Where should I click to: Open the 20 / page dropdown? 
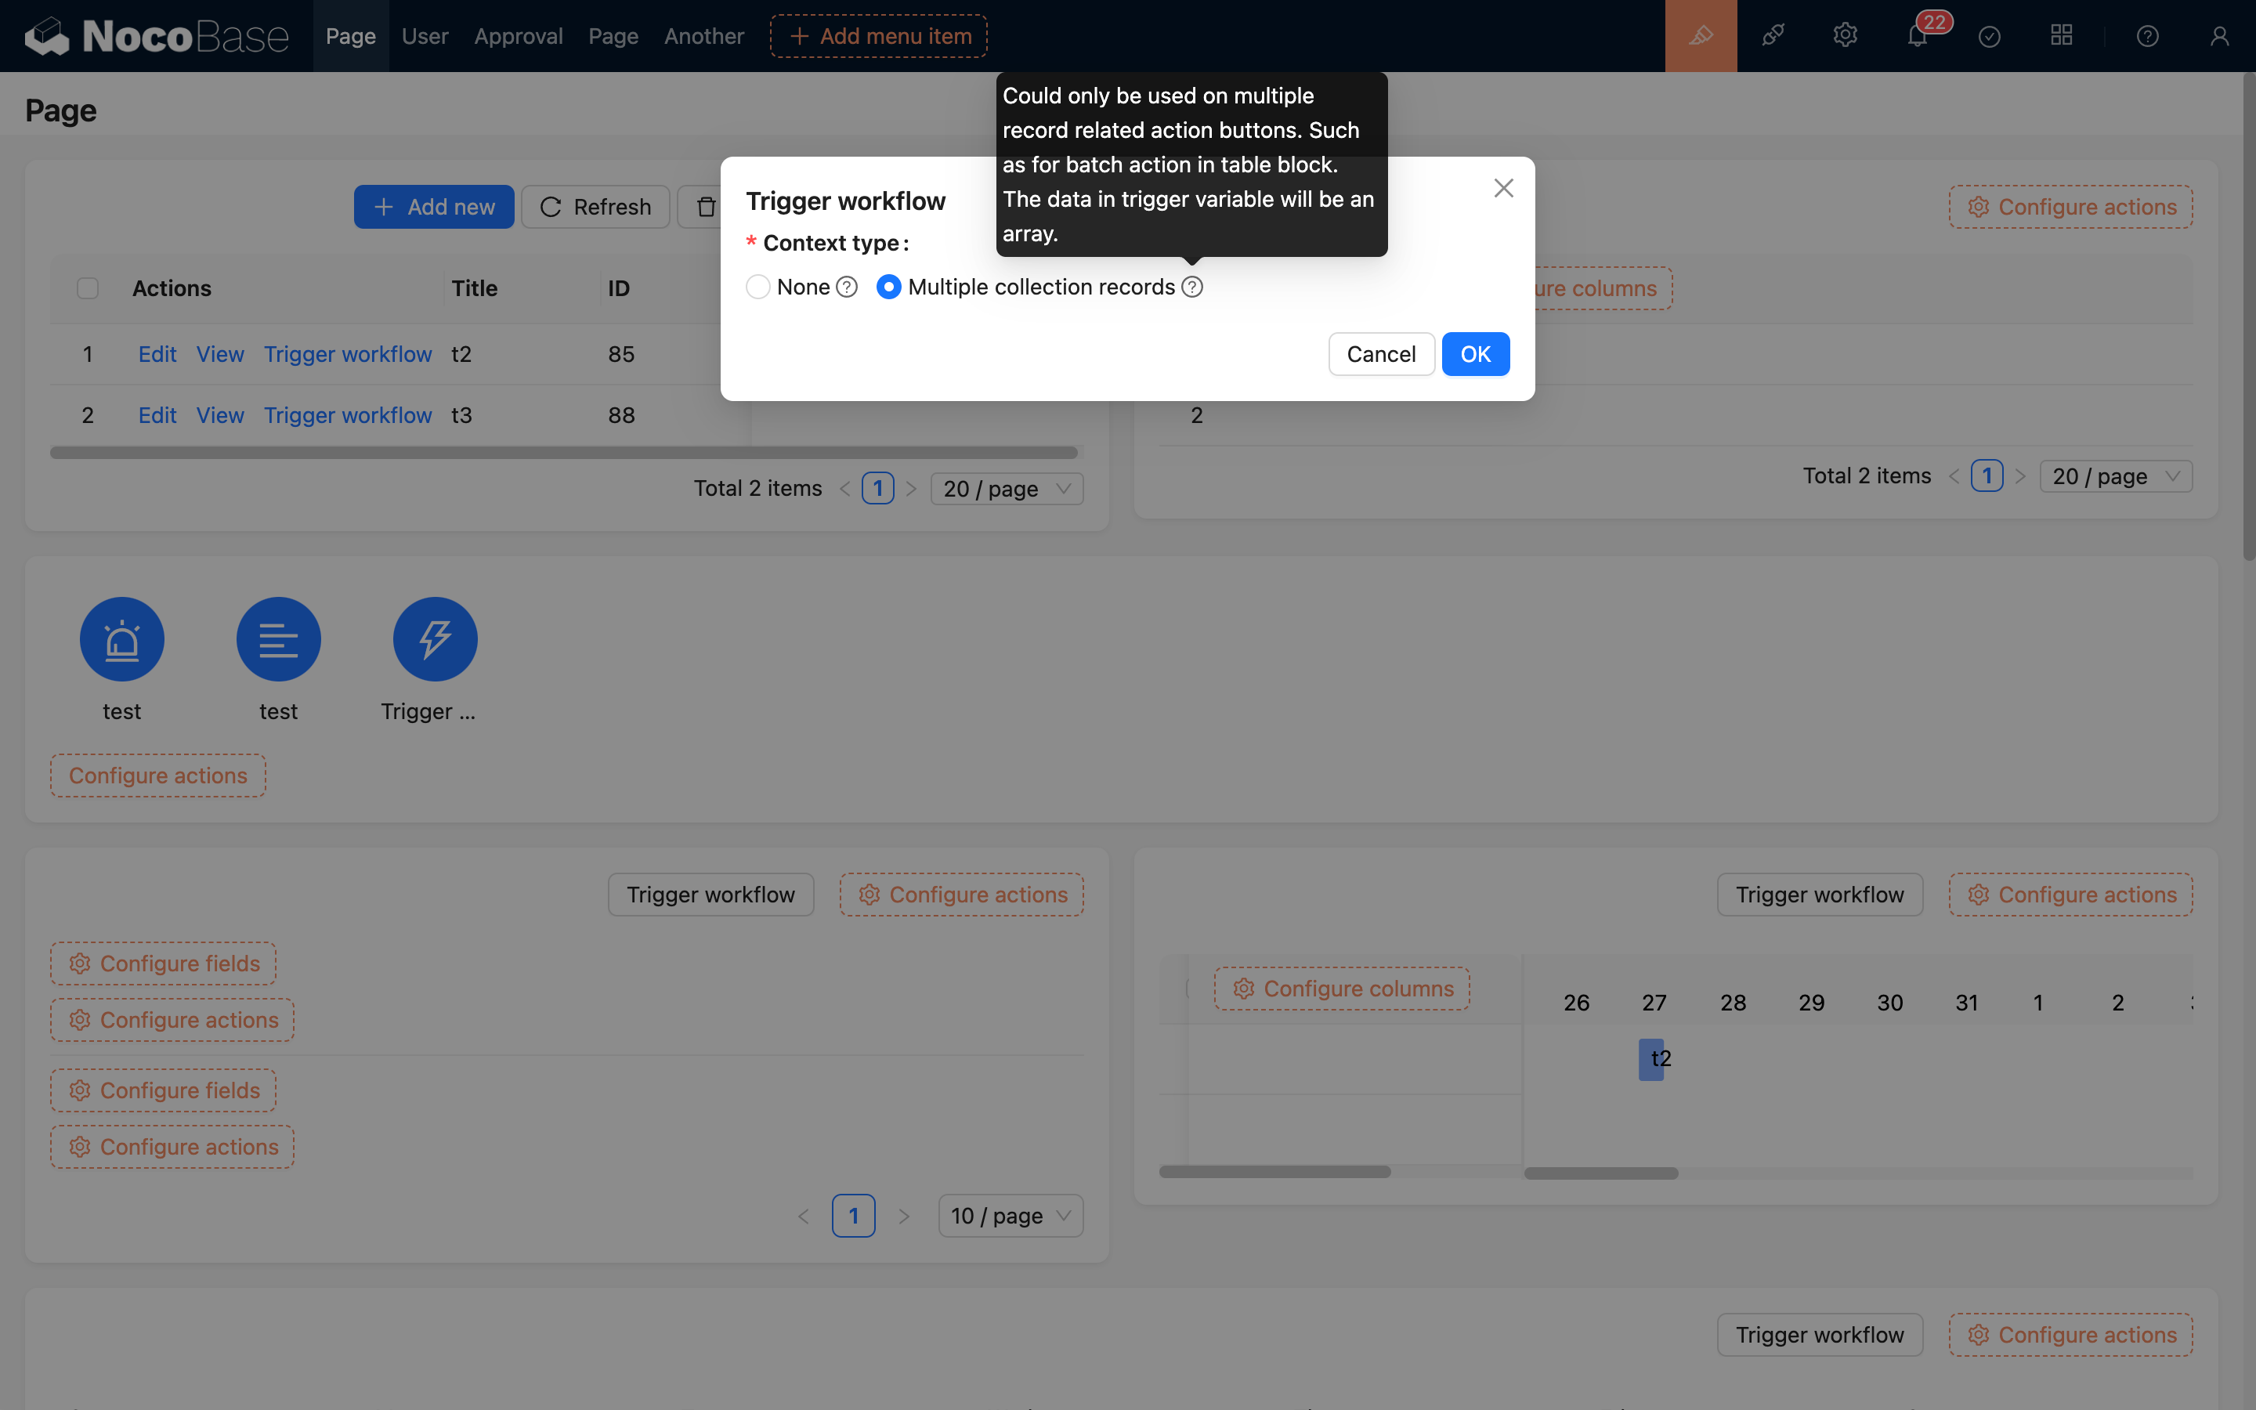(x=1006, y=488)
